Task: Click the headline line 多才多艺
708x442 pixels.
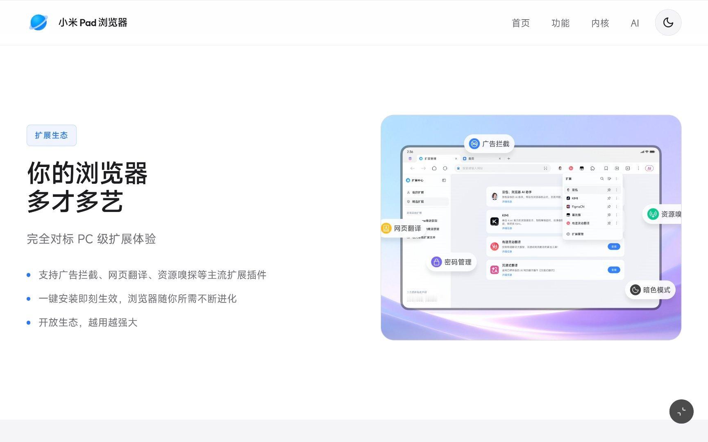Action: pos(75,201)
